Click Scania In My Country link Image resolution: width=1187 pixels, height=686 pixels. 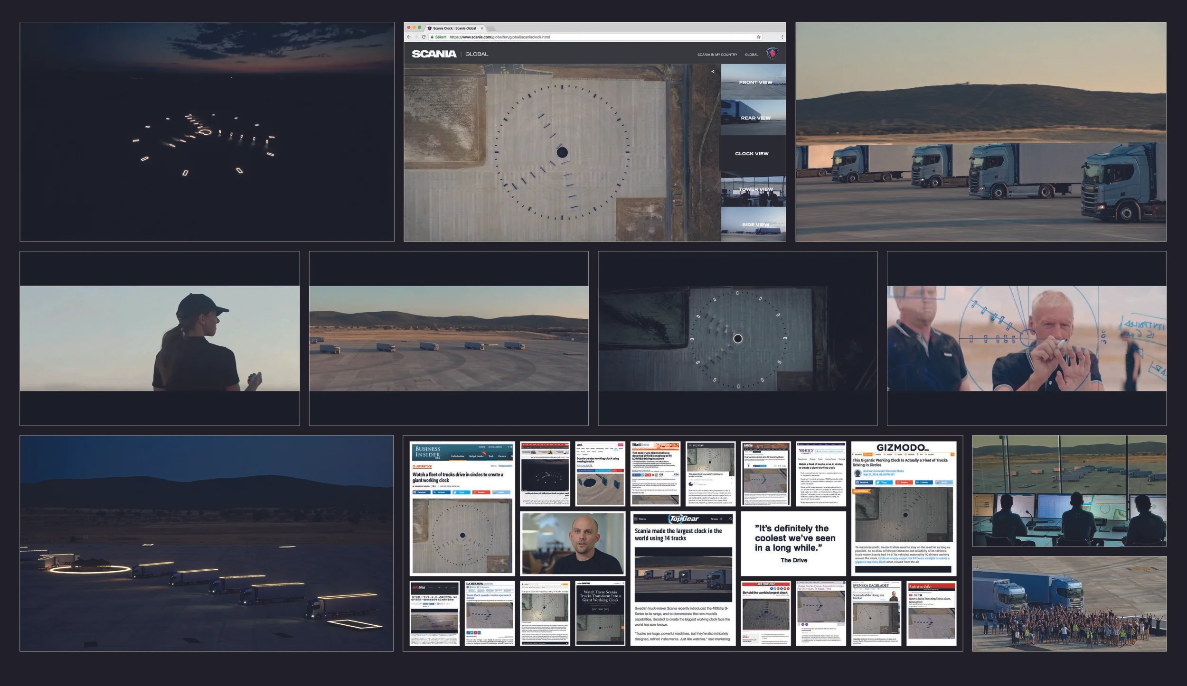pyautogui.click(x=717, y=55)
